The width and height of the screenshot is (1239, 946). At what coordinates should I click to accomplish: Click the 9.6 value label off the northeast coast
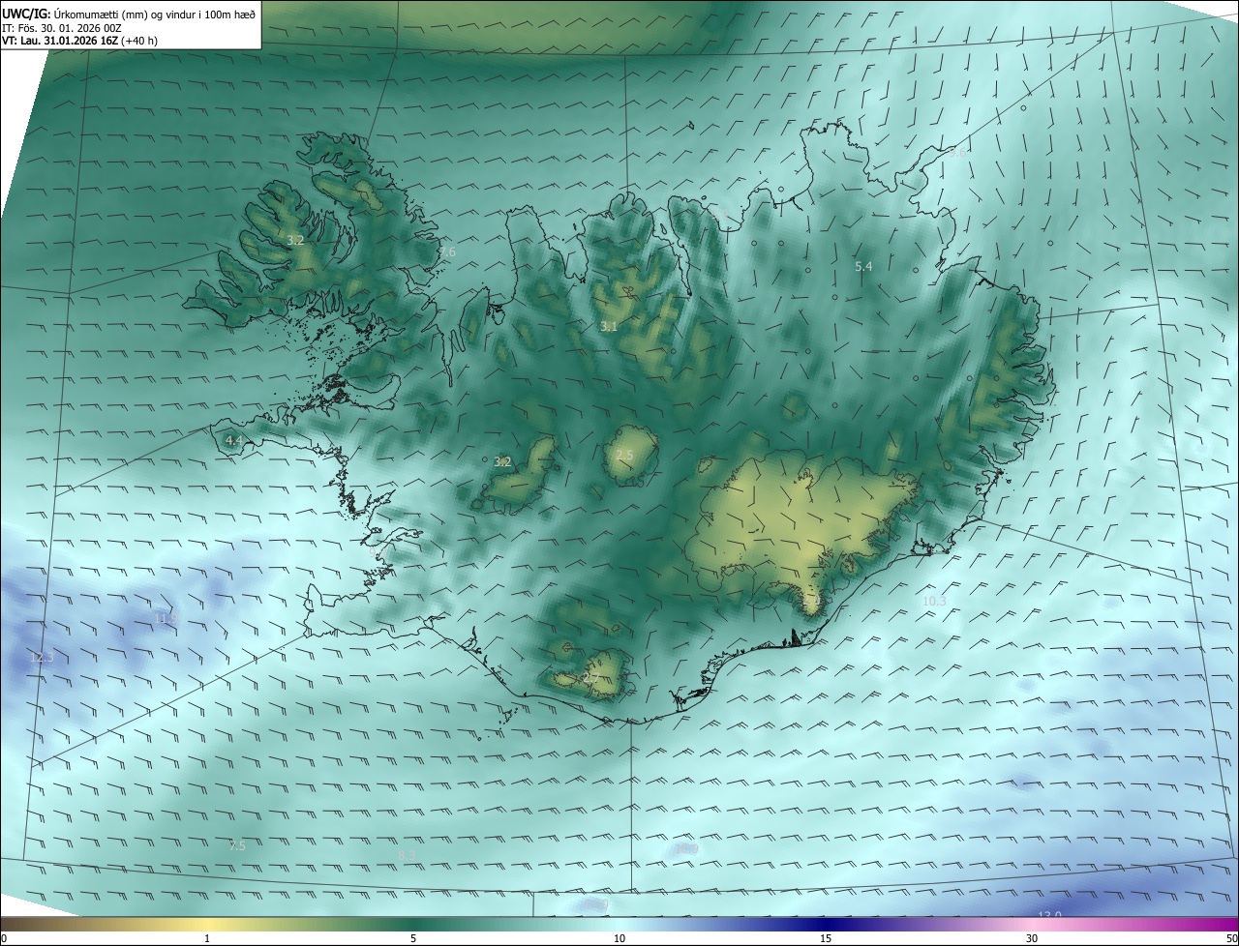[957, 152]
